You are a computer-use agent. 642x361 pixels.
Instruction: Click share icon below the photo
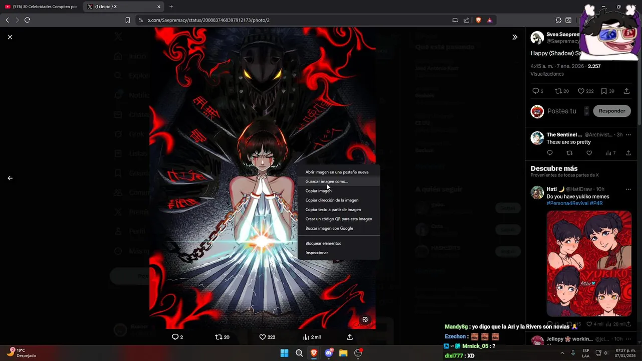(350, 337)
